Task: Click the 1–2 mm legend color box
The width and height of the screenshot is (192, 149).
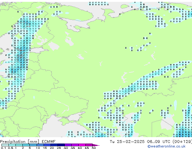Action: 19,145
